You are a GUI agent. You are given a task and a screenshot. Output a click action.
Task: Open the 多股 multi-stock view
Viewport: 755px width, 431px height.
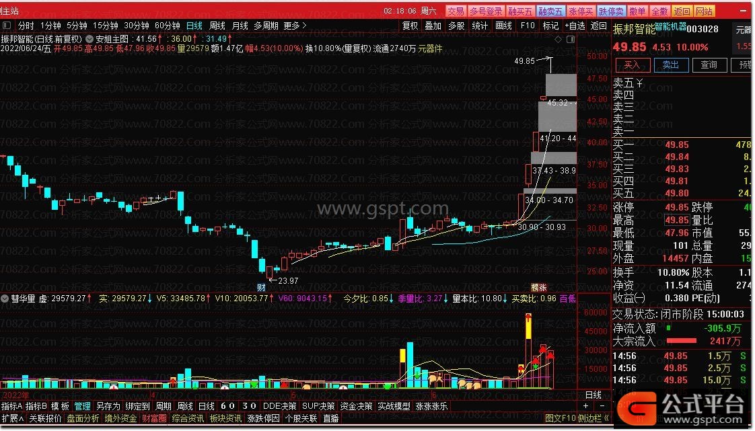456,26
